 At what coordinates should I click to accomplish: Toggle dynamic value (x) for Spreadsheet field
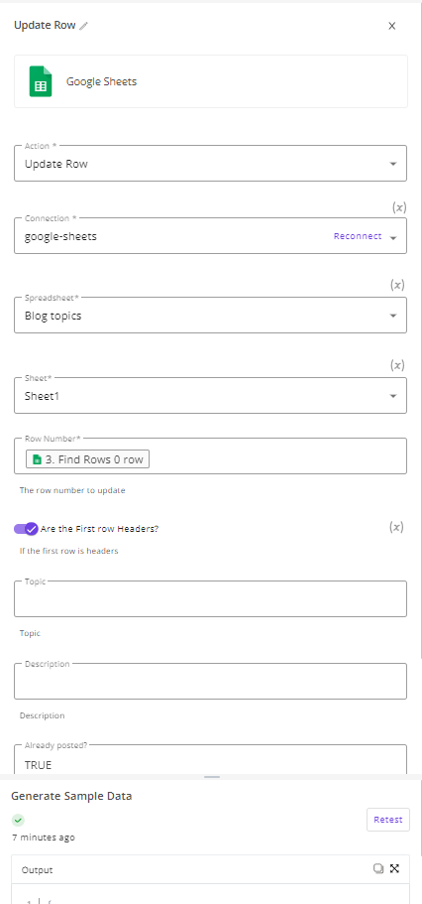398,285
